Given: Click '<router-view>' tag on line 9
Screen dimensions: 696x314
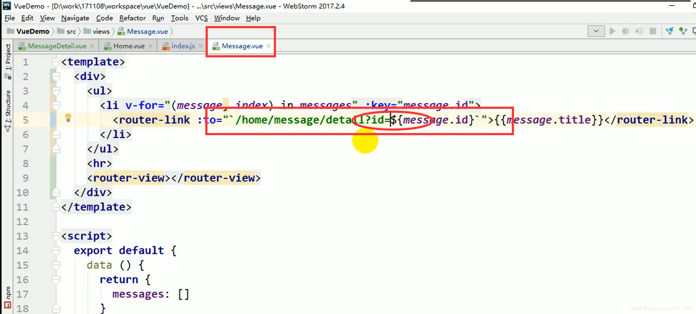Looking at the screenshot, I should [129, 178].
